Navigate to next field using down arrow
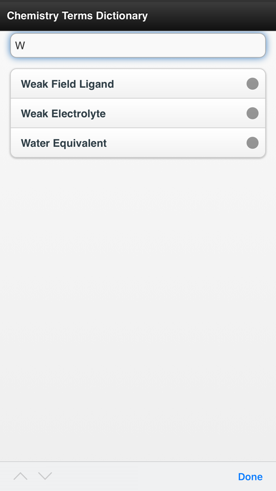Screen dimensions: 276x491 pos(45,476)
